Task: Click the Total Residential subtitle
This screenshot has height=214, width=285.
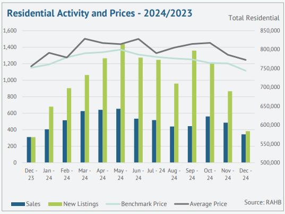Action: 254,18
